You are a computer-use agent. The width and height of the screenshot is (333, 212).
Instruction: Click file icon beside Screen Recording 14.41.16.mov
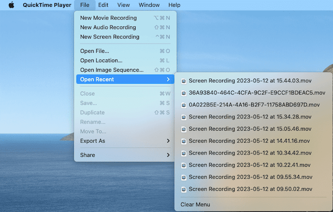click(x=184, y=141)
